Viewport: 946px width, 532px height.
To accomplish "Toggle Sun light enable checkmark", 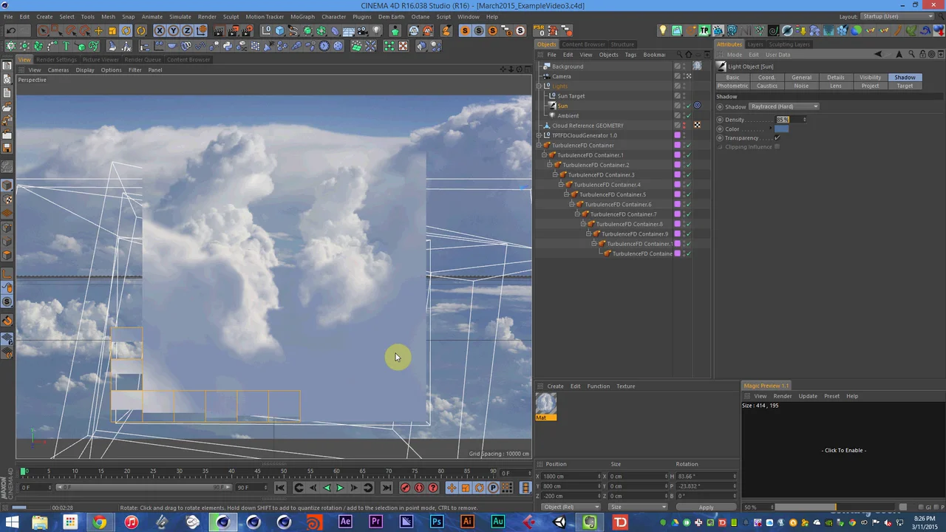I will tap(688, 106).
